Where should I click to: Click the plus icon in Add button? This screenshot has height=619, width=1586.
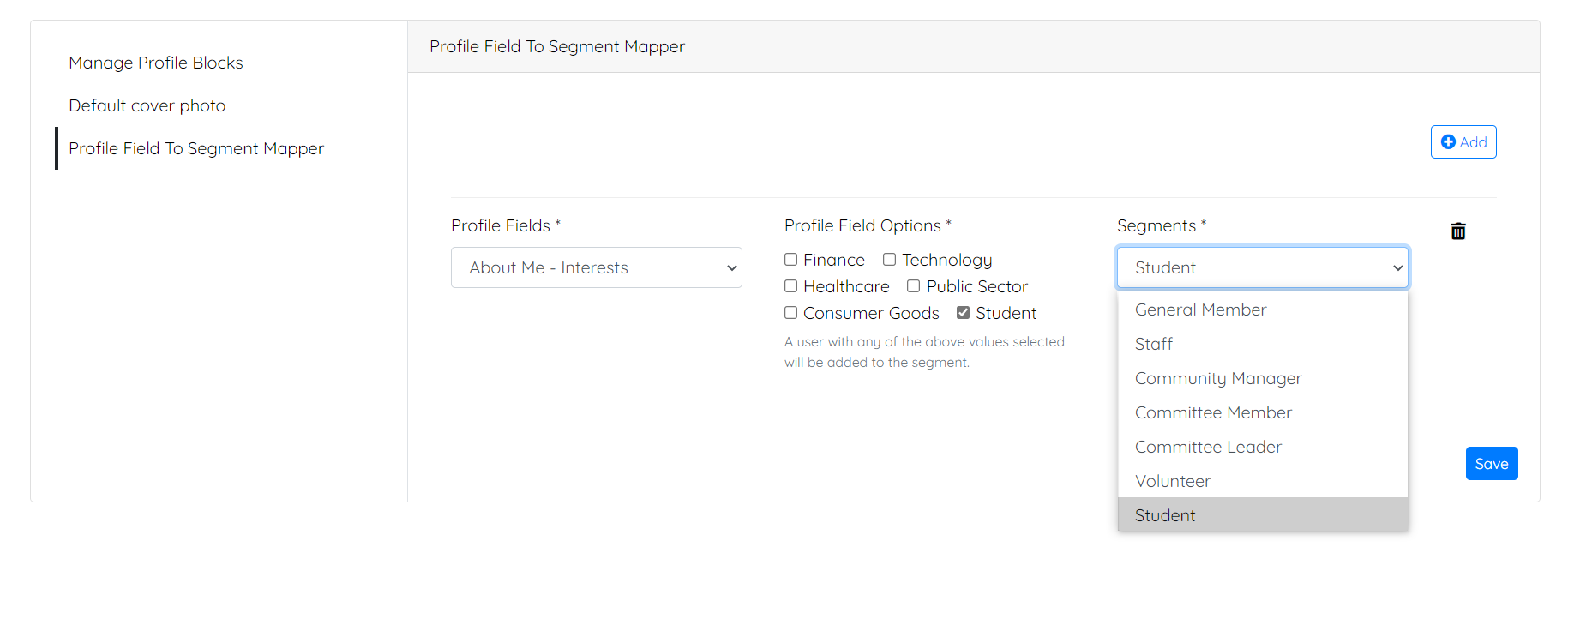coord(1448,142)
